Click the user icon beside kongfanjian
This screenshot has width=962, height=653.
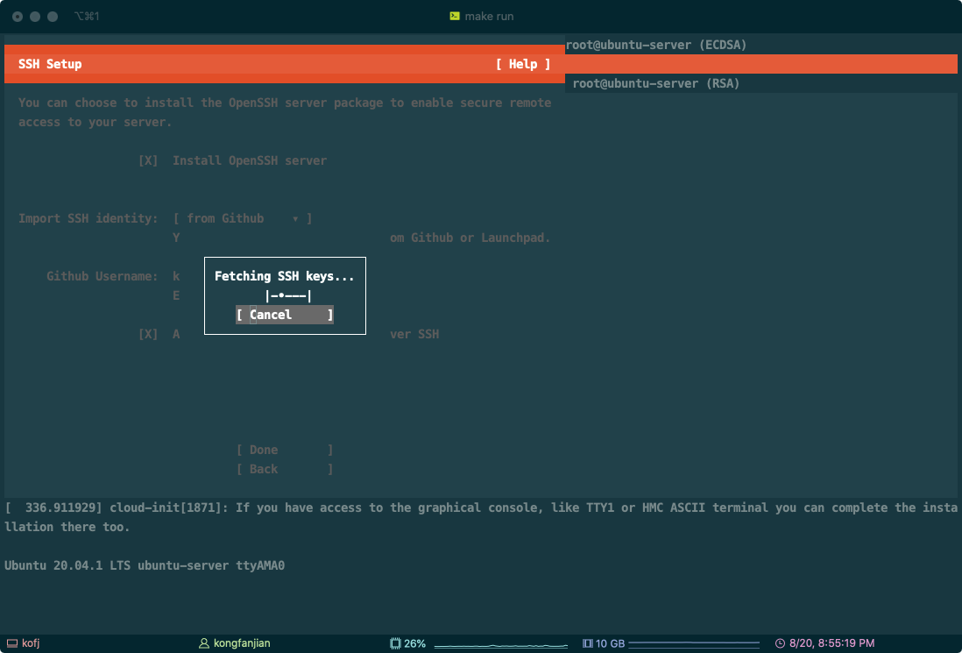tap(204, 643)
